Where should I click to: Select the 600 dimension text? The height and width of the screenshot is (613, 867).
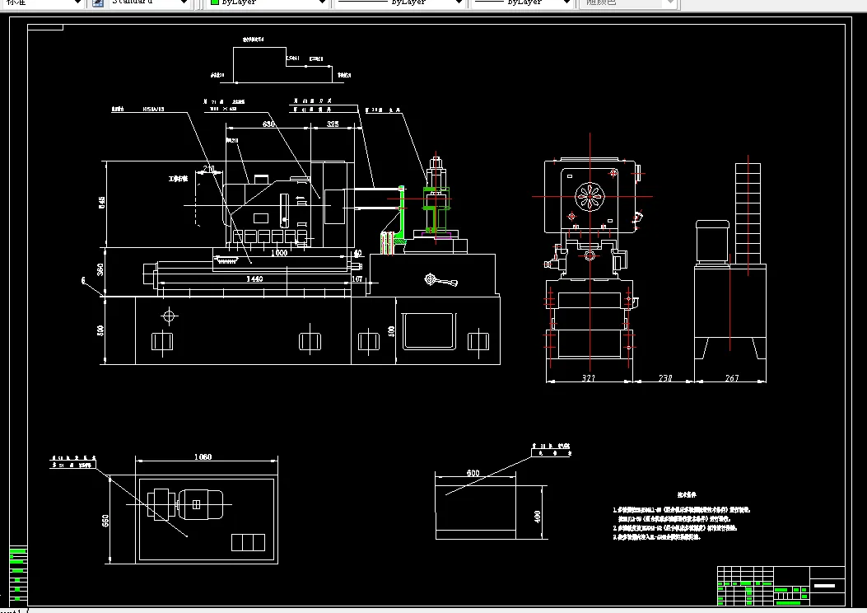(473, 472)
